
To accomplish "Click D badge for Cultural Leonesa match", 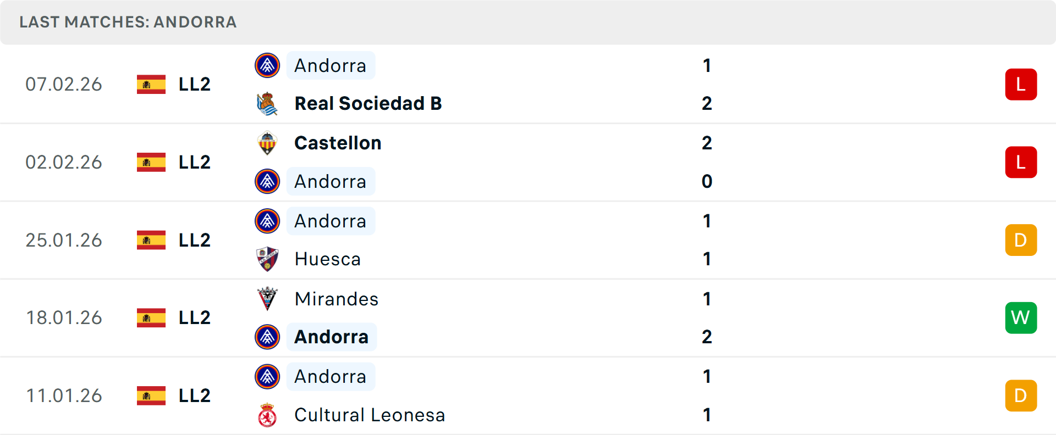I will point(1021,395).
